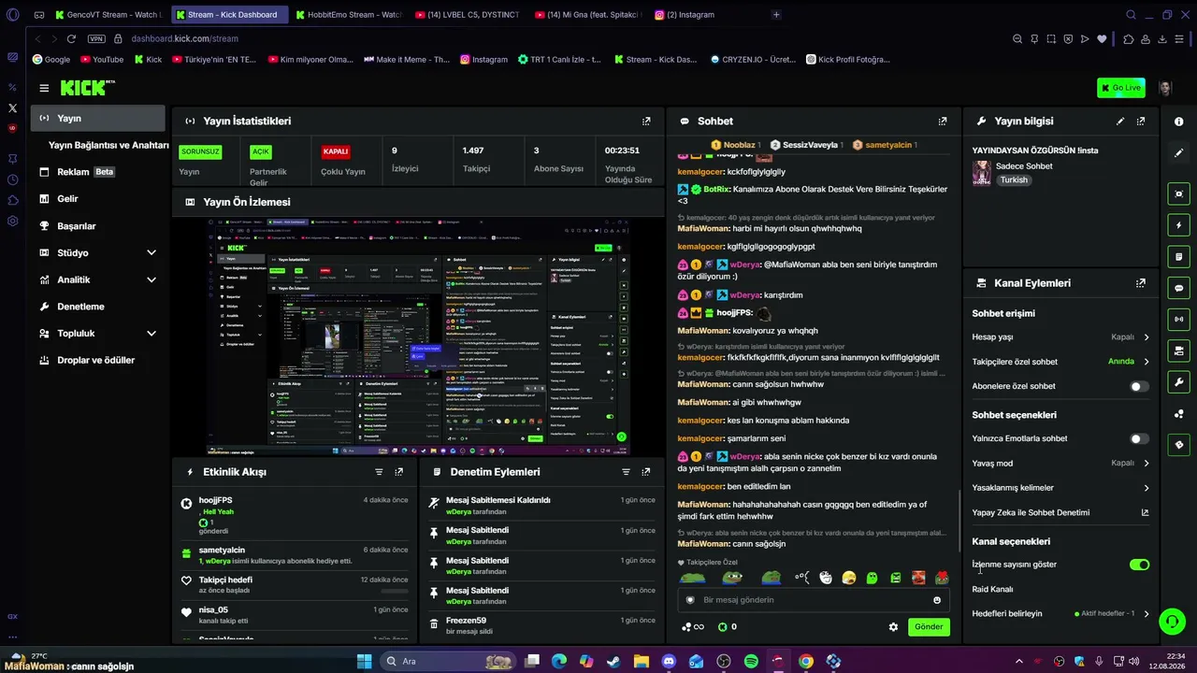
Task: Open Yavaş mod setting chevron
Action: point(1147,463)
